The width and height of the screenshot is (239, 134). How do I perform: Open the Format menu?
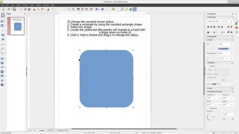click(25, 5)
